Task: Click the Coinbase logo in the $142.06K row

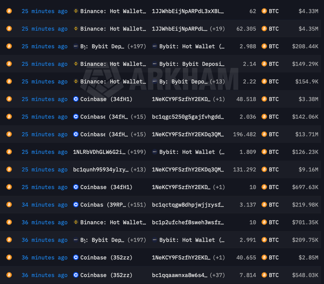Action: (x=76, y=117)
